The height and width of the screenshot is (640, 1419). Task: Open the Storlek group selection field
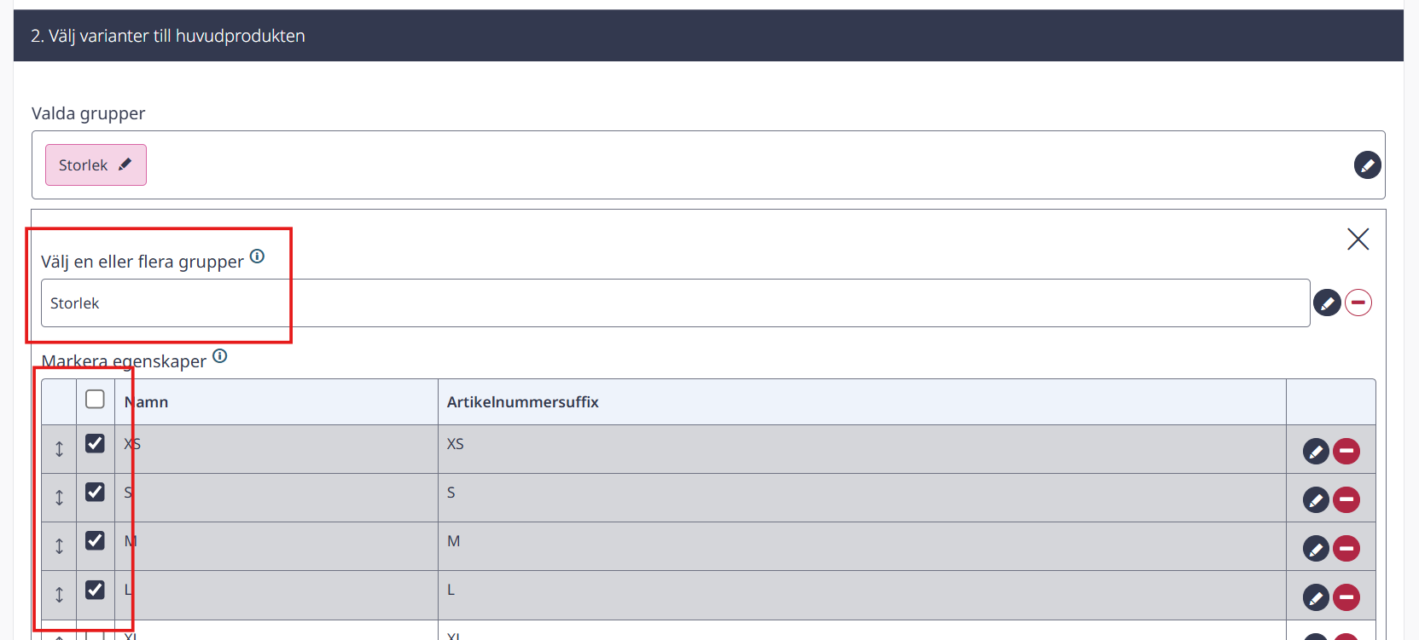click(x=675, y=303)
